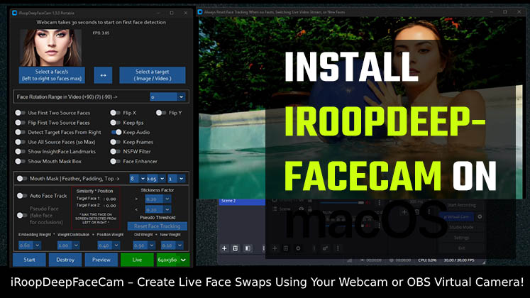Open Mouth Mask Top dropdown showing 1
This screenshot has height=298, width=530.
click(177, 178)
